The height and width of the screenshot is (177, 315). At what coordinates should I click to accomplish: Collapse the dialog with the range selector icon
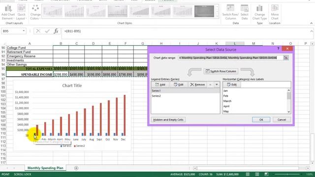point(285,58)
